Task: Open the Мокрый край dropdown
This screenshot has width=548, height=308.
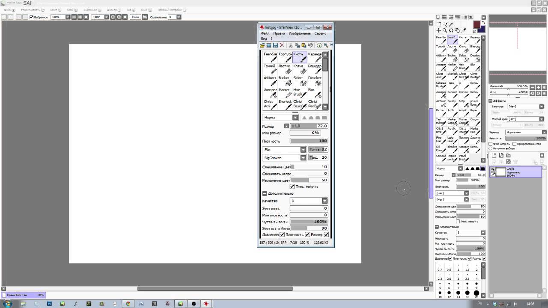Action: click(542, 119)
